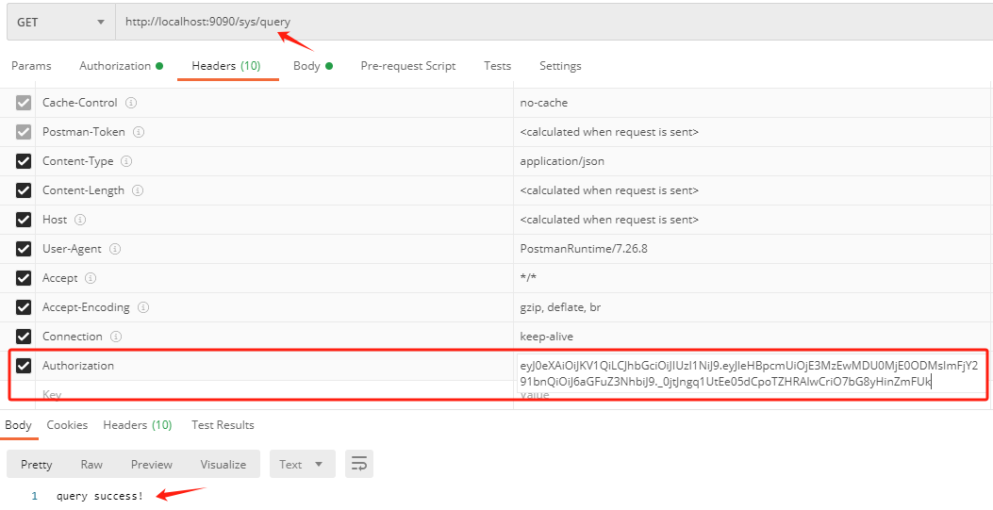993x510 pixels.
Task: Open the request Authorization tab
Action: pyautogui.click(x=121, y=66)
